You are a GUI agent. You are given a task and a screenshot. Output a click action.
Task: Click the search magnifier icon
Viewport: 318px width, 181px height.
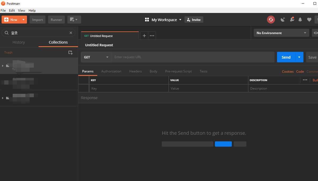[7, 33]
